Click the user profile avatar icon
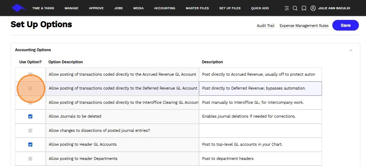Viewport: 366px width, 166px height. [313, 8]
